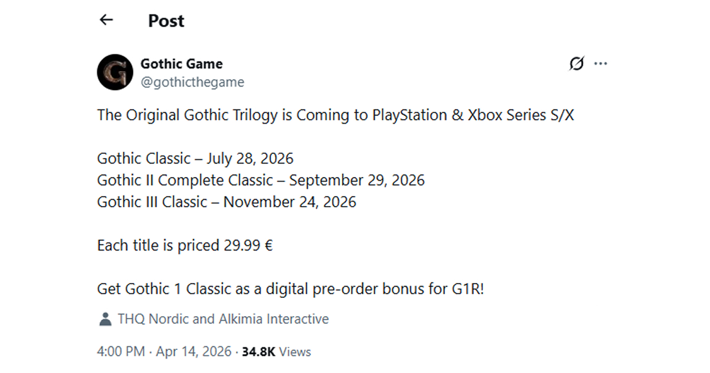Open THQ Nordic and Alkimia Interactive link
The image size is (710, 373).
(x=223, y=319)
